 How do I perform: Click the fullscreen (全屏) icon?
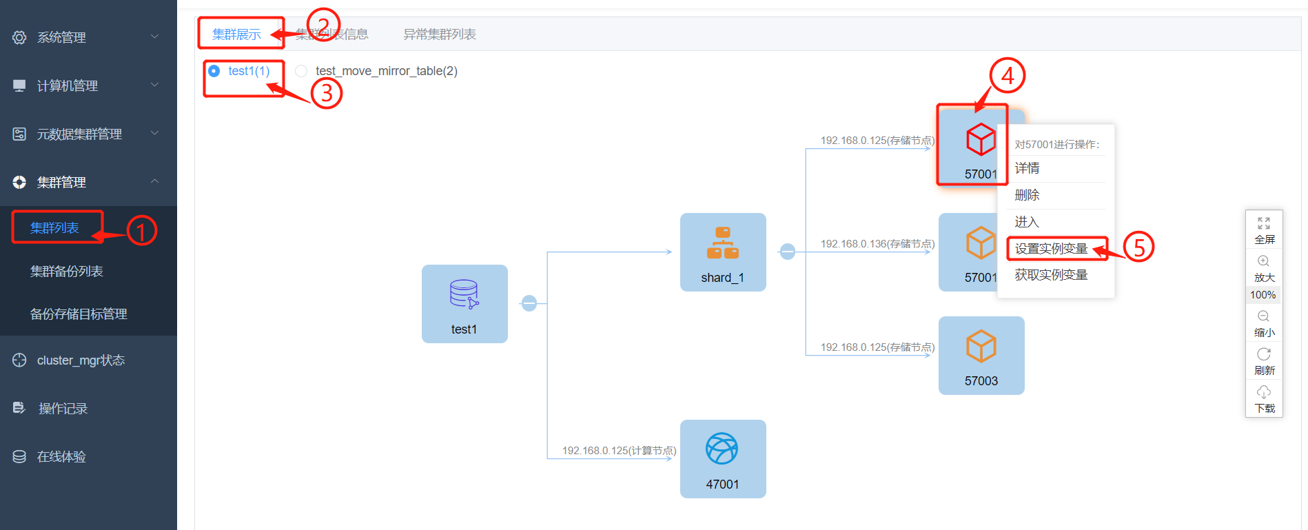(x=1263, y=223)
